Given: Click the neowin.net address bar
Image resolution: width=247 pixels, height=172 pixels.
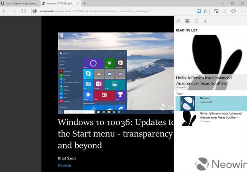Looking at the screenshot, I should pos(95,11).
